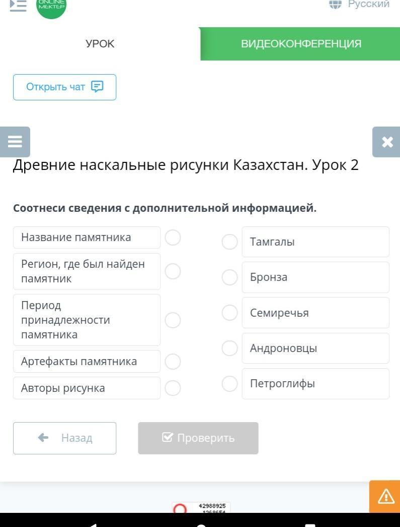Select the circle beside Петроглифы
This screenshot has height=527, width=400.
point(229,384)
